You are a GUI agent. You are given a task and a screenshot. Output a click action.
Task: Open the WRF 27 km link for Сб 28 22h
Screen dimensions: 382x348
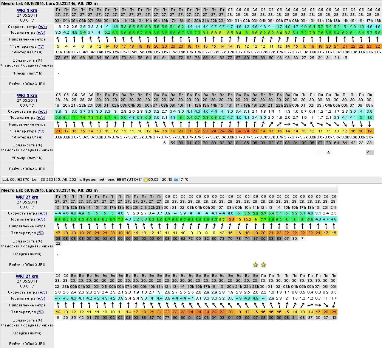point(27,276)
